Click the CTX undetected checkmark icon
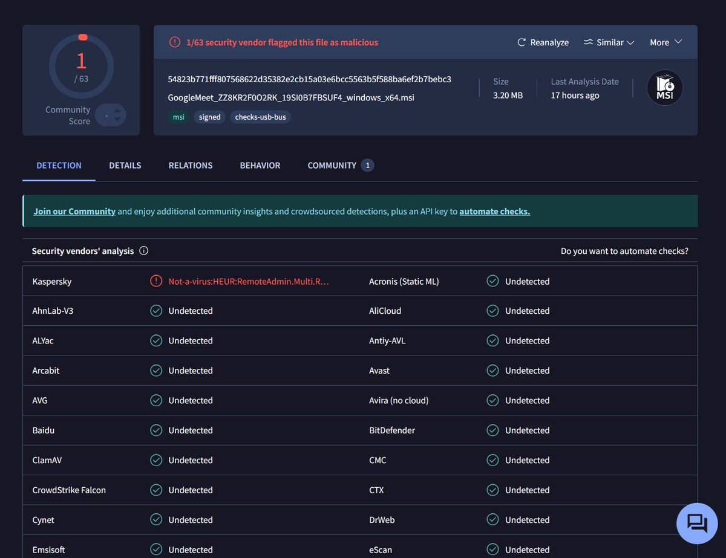Screen dimensions: 726x558 [493, 490]
